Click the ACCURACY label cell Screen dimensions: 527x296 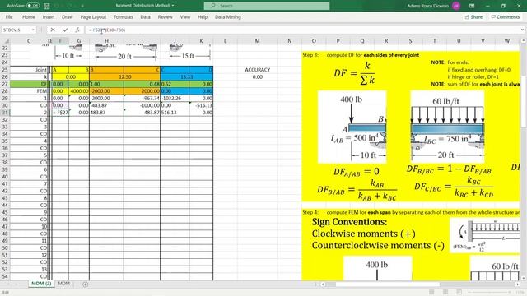258,70
